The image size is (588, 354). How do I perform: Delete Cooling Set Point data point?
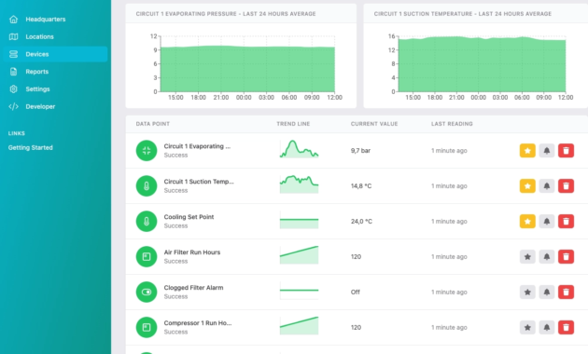pos(566,221)
